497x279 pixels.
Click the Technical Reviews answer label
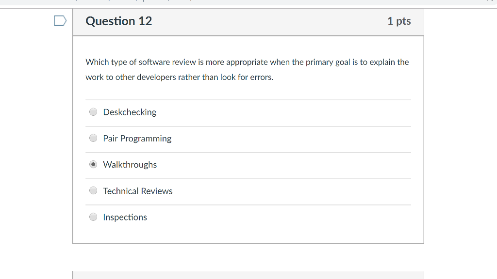tap(138, 191)
